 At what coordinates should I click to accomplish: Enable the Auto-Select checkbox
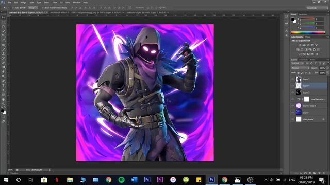pyautogui.click(x=13, y=8)
